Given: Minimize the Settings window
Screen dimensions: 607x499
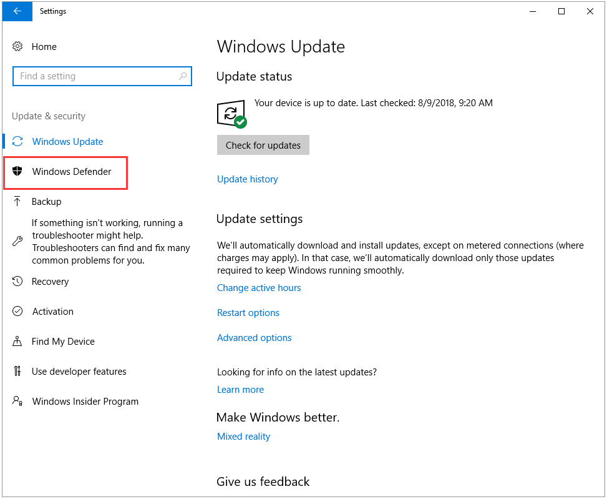Looking at the screenshot, I should pos(533,11).
